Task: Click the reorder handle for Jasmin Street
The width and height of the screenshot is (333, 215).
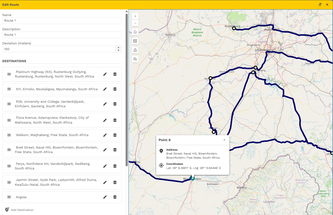Action: (9, 182)
